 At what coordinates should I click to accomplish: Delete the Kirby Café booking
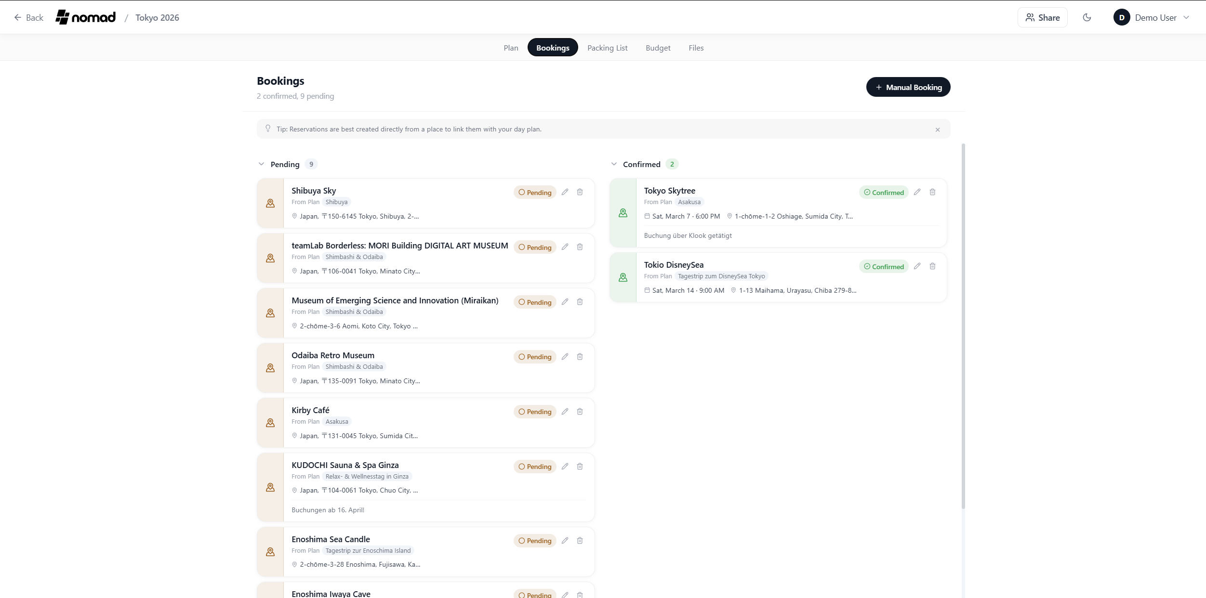tap(580, 412)
